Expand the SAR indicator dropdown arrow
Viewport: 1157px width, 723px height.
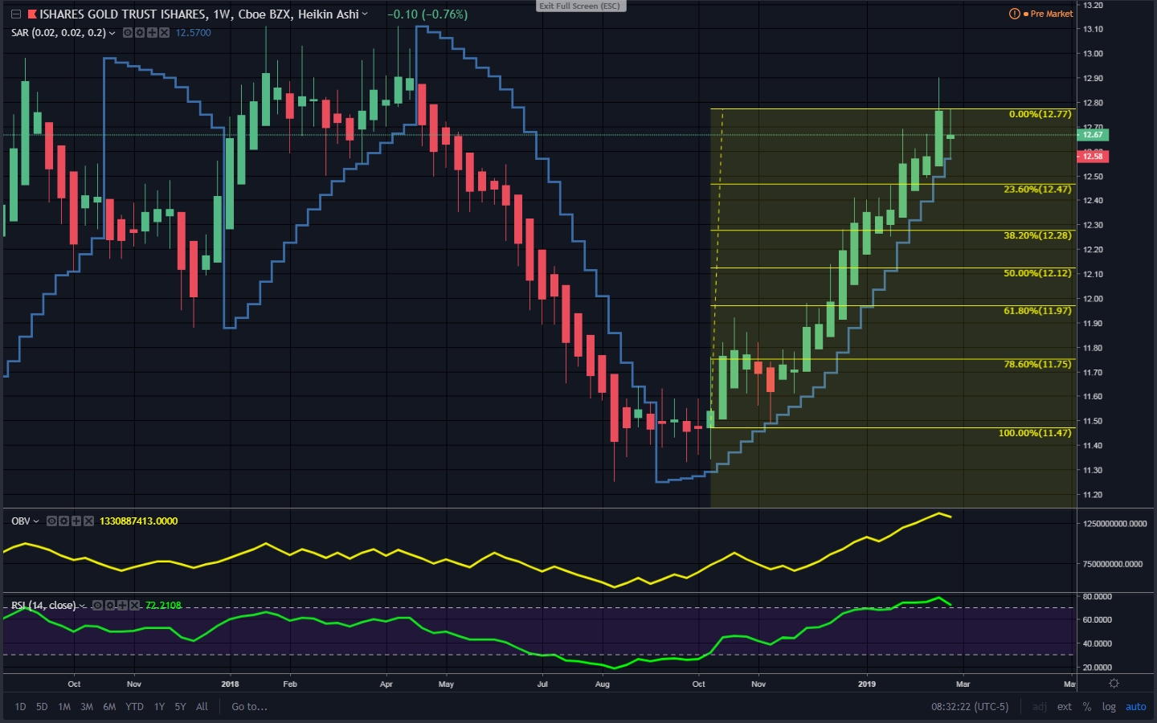pos(112,33)
